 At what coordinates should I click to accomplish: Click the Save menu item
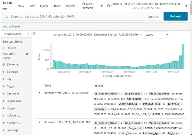(32, 6)
